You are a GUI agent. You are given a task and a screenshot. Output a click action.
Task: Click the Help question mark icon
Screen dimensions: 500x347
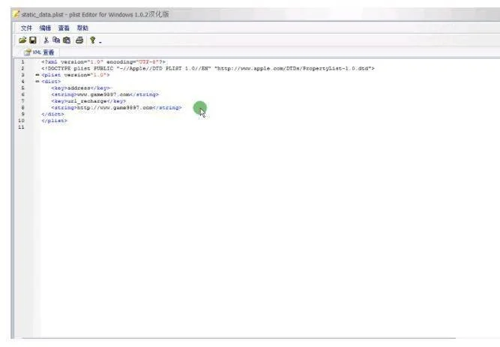pyautogui.click(x=92, y=40)
